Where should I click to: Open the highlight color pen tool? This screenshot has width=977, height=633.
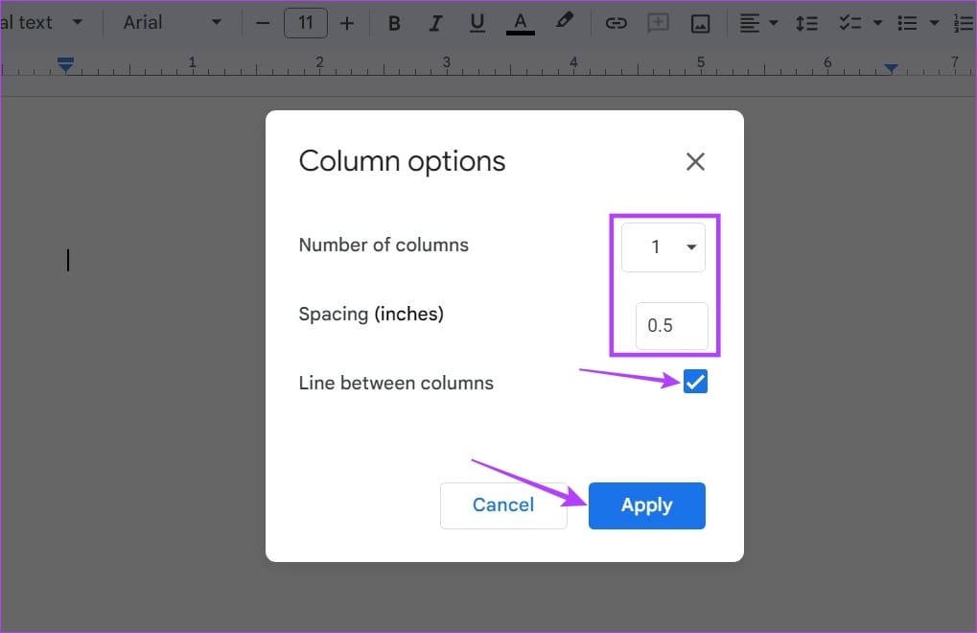tap(564, 22)
